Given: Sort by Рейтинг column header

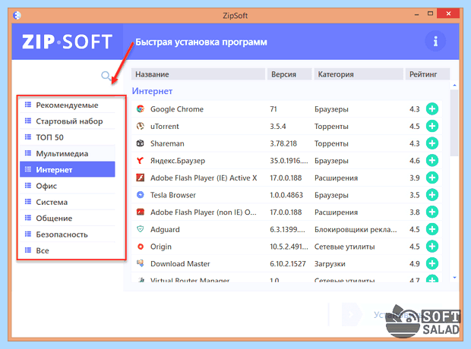Looking at the screenshot, I should click(x=428, y=74).
